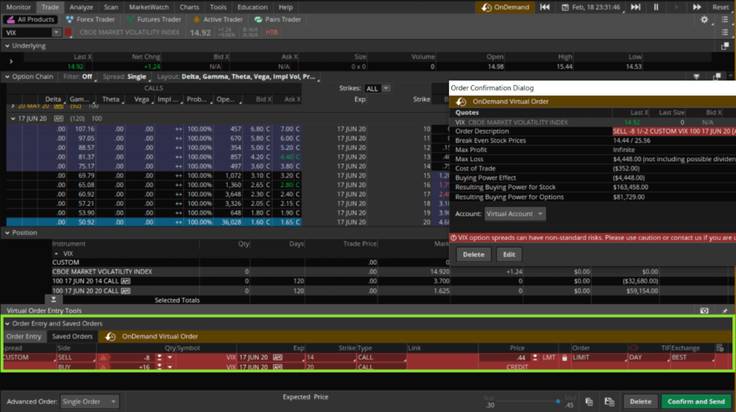Select the .44 limit price field
736x412 pixels.
[504, 357]
